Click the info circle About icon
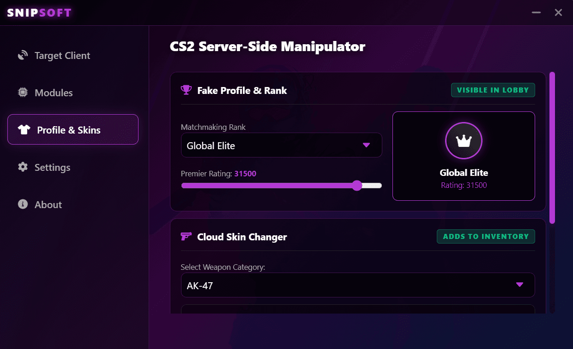The width and height of the screenshot is (573, 349). point(23,204)
